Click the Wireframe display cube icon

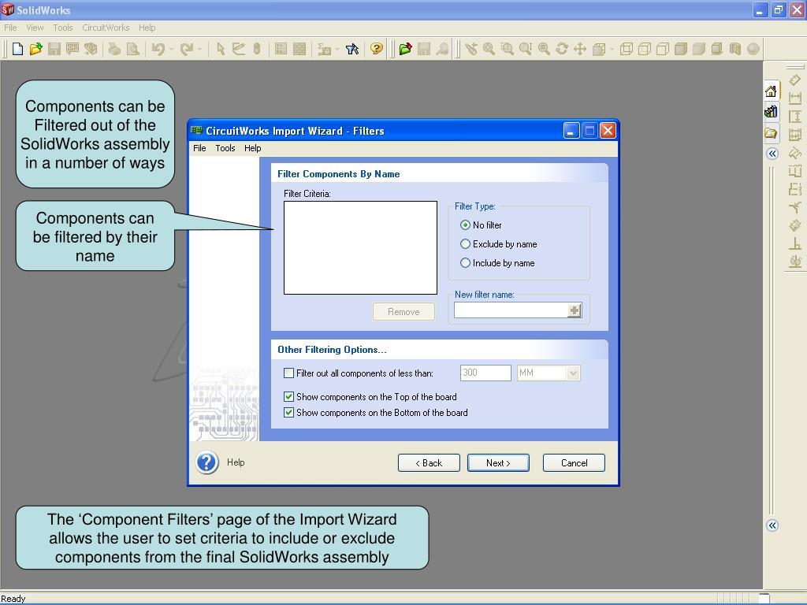tap(627, 49)
